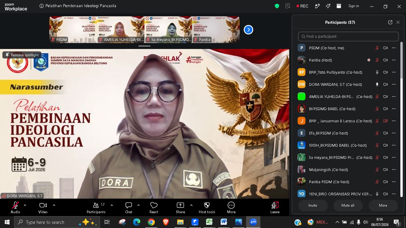Toggle mute for DORA WARDANI, S.T
406x228 pixels.
(x=377, y=84)
